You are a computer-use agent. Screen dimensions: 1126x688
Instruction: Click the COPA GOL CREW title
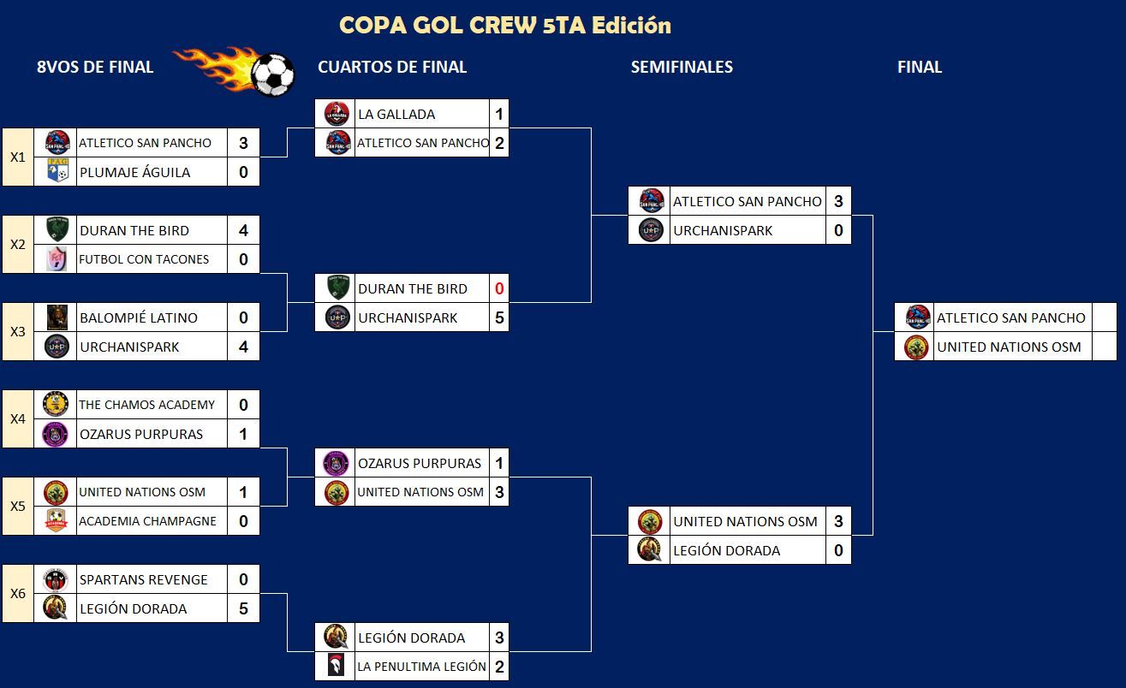pyautogui.click(x=505, y=26)
